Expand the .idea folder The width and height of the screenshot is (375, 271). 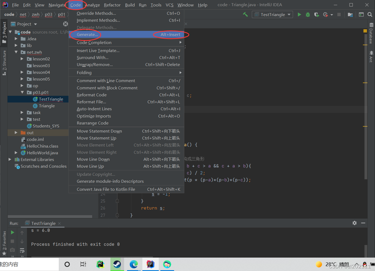coord(16,39)
